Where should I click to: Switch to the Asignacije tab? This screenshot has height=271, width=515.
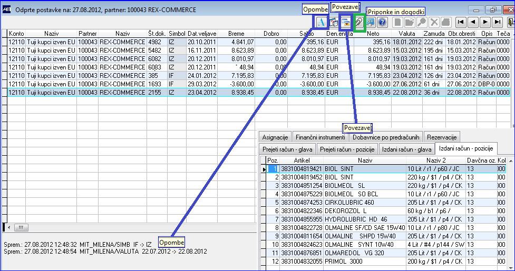[x=275, y=137]
